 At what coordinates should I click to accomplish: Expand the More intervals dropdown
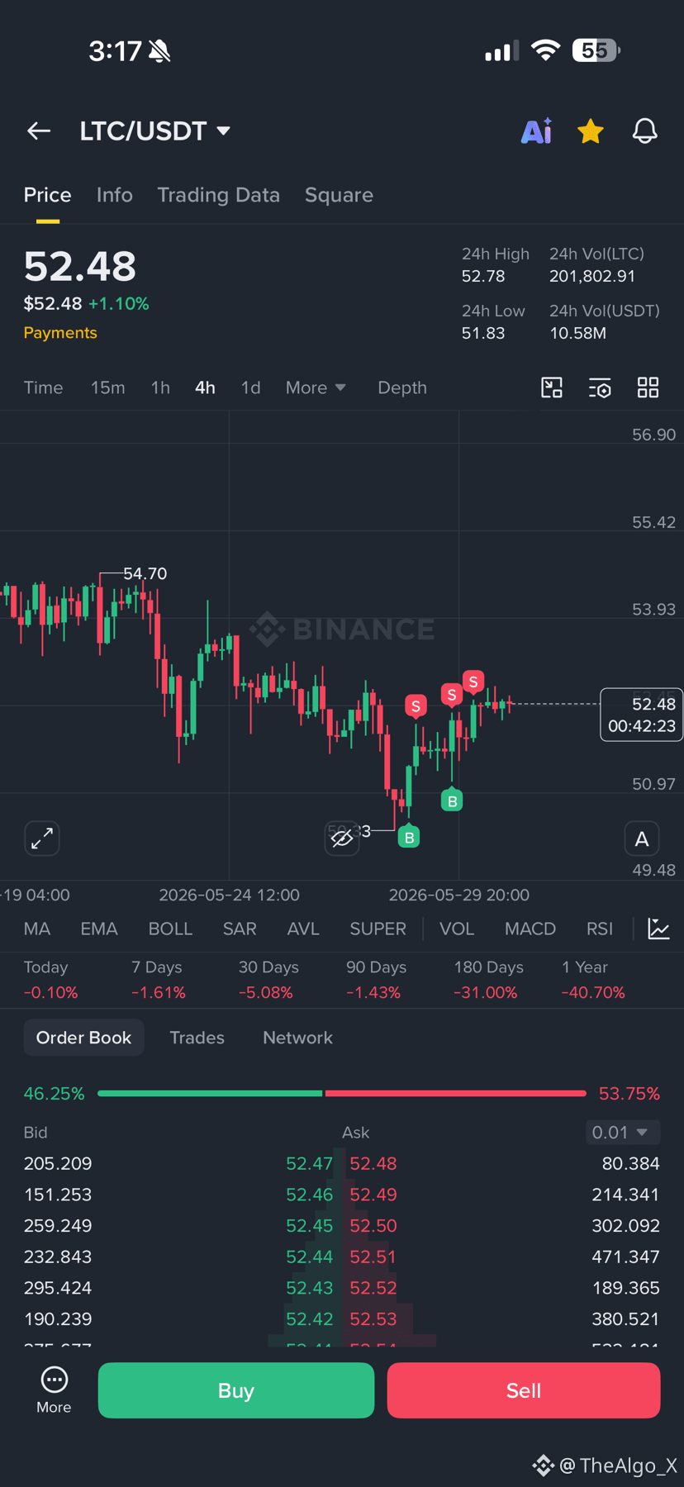point(316,387)
